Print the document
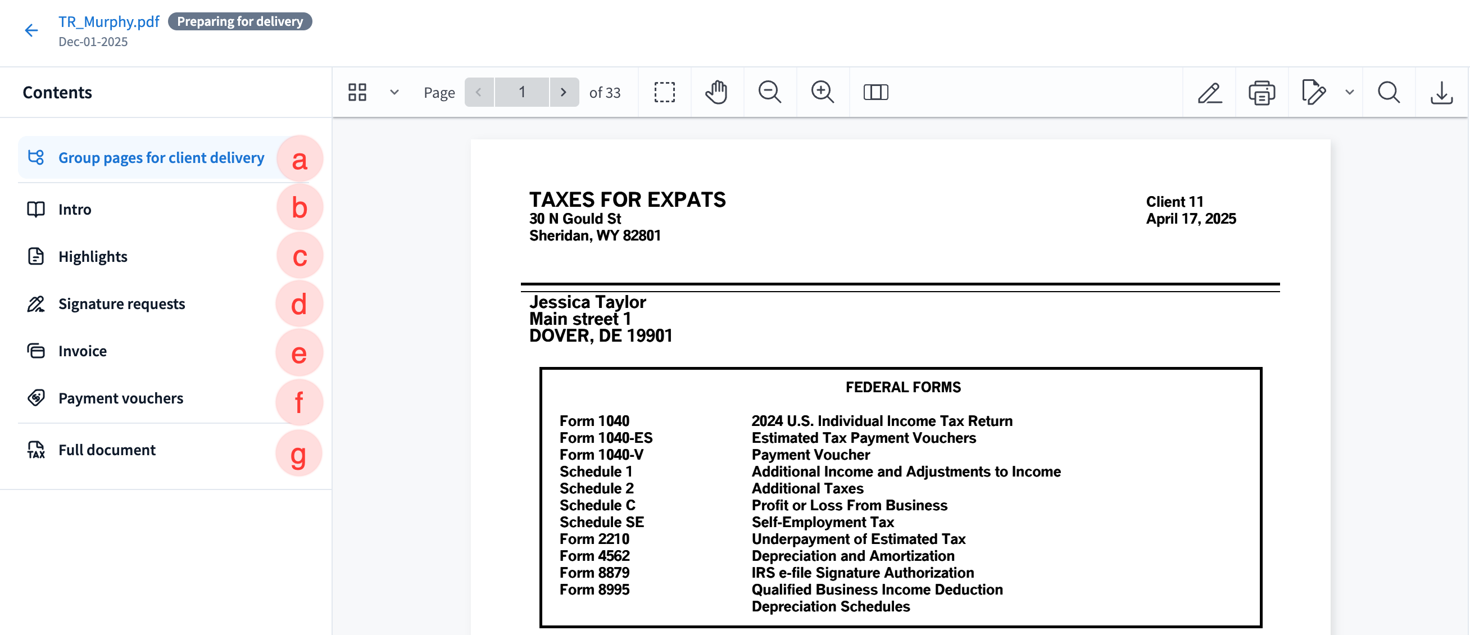The image size is (1470, 635). click(x=1262, y=92)
